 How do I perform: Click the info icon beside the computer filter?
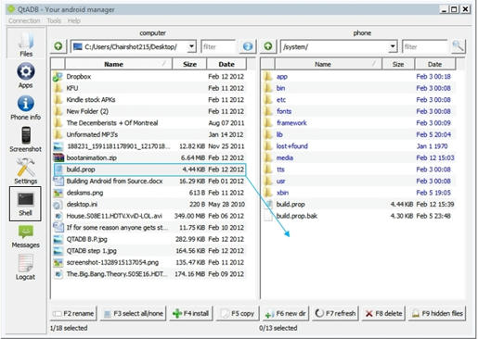[x=248, y=46]
